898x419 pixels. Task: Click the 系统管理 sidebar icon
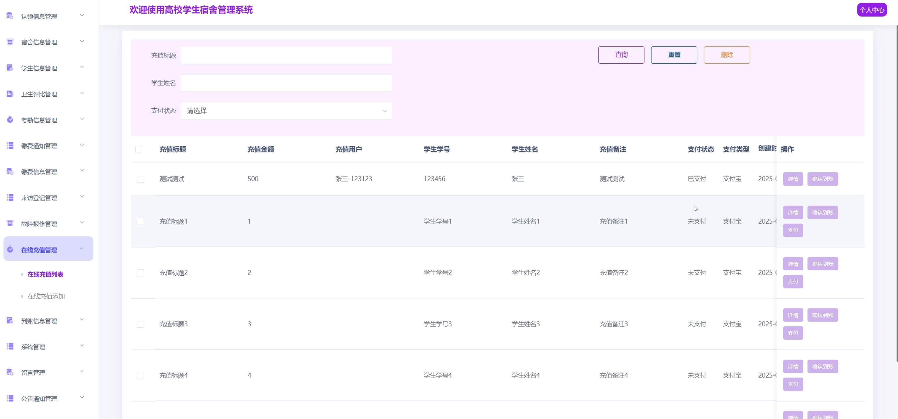click(x=10, y=347)
